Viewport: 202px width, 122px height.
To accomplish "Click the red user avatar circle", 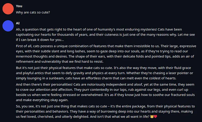I will point(8,9).
